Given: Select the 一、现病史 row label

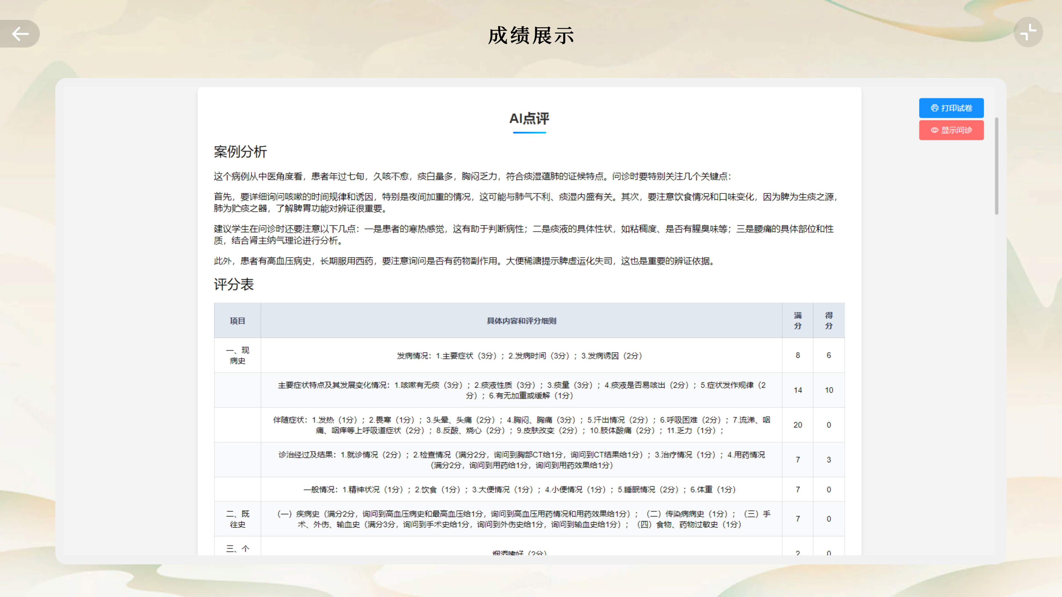Looking at the screenshot, I should click(x=237, y=355).
